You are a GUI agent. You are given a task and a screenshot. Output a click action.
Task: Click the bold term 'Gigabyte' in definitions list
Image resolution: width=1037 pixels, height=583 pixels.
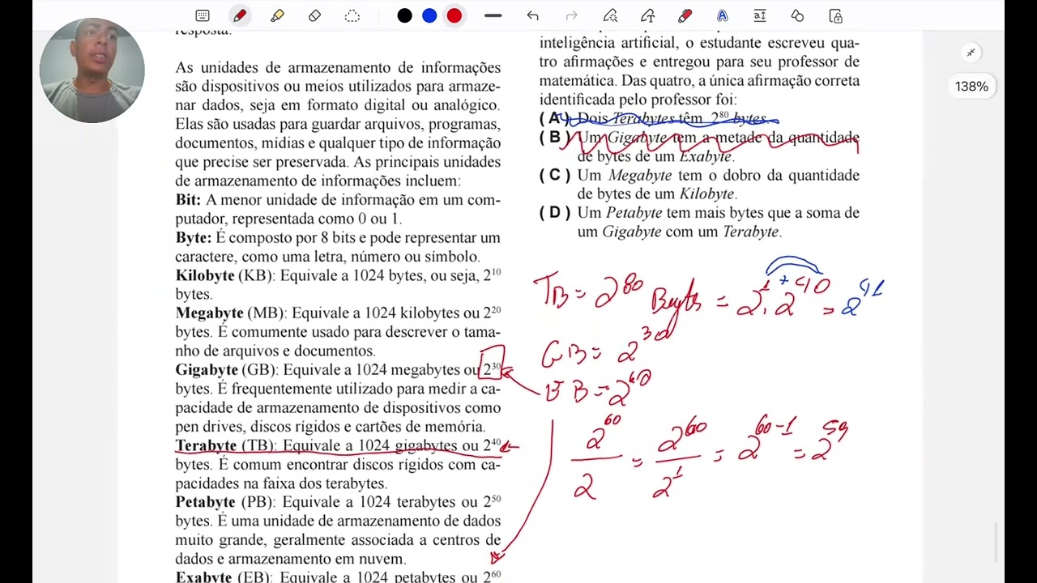207,369
